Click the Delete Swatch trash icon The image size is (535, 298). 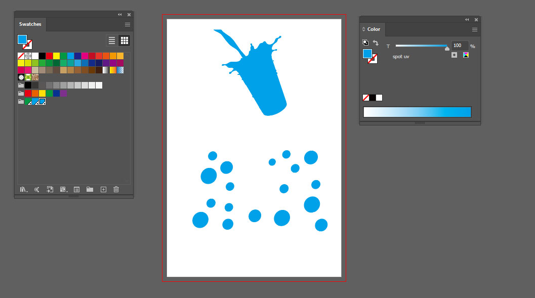[x=116, y=189]
